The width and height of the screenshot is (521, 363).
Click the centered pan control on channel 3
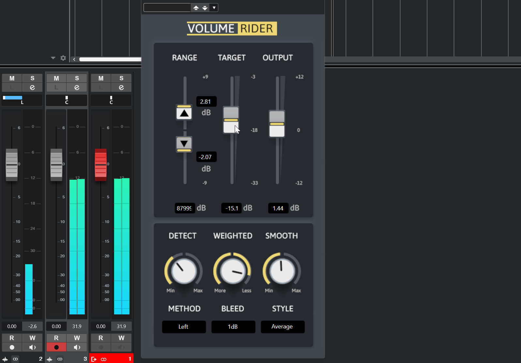(67, 100)
